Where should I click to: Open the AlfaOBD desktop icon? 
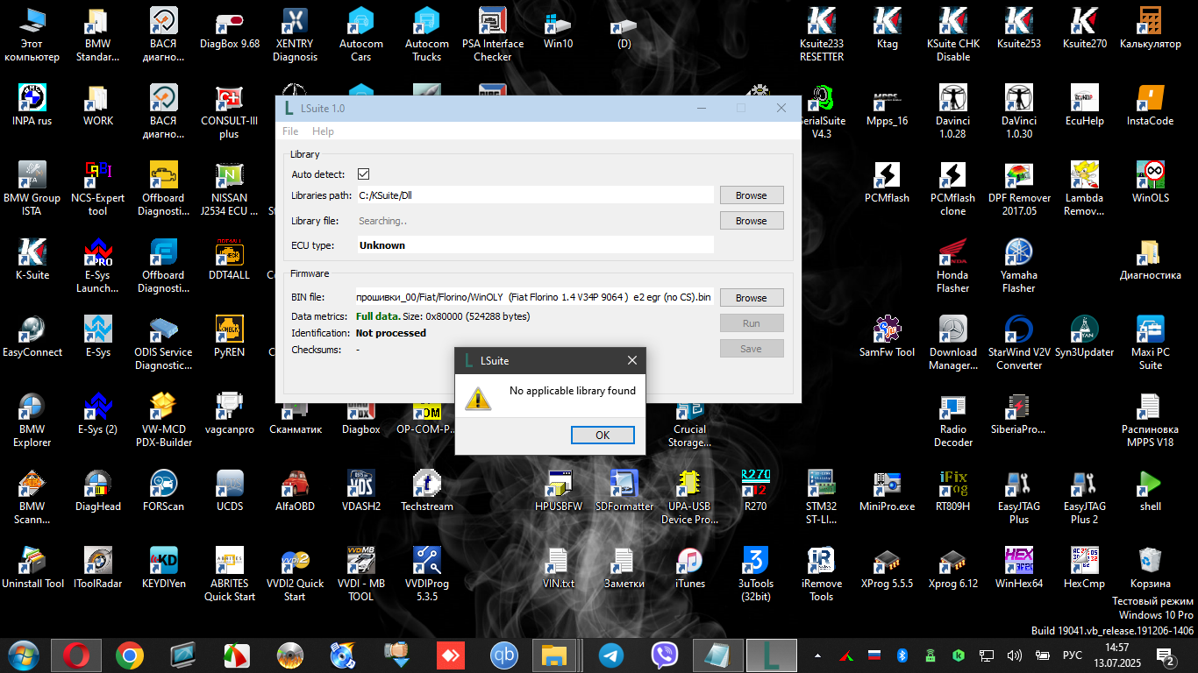(x=296, y=492)
